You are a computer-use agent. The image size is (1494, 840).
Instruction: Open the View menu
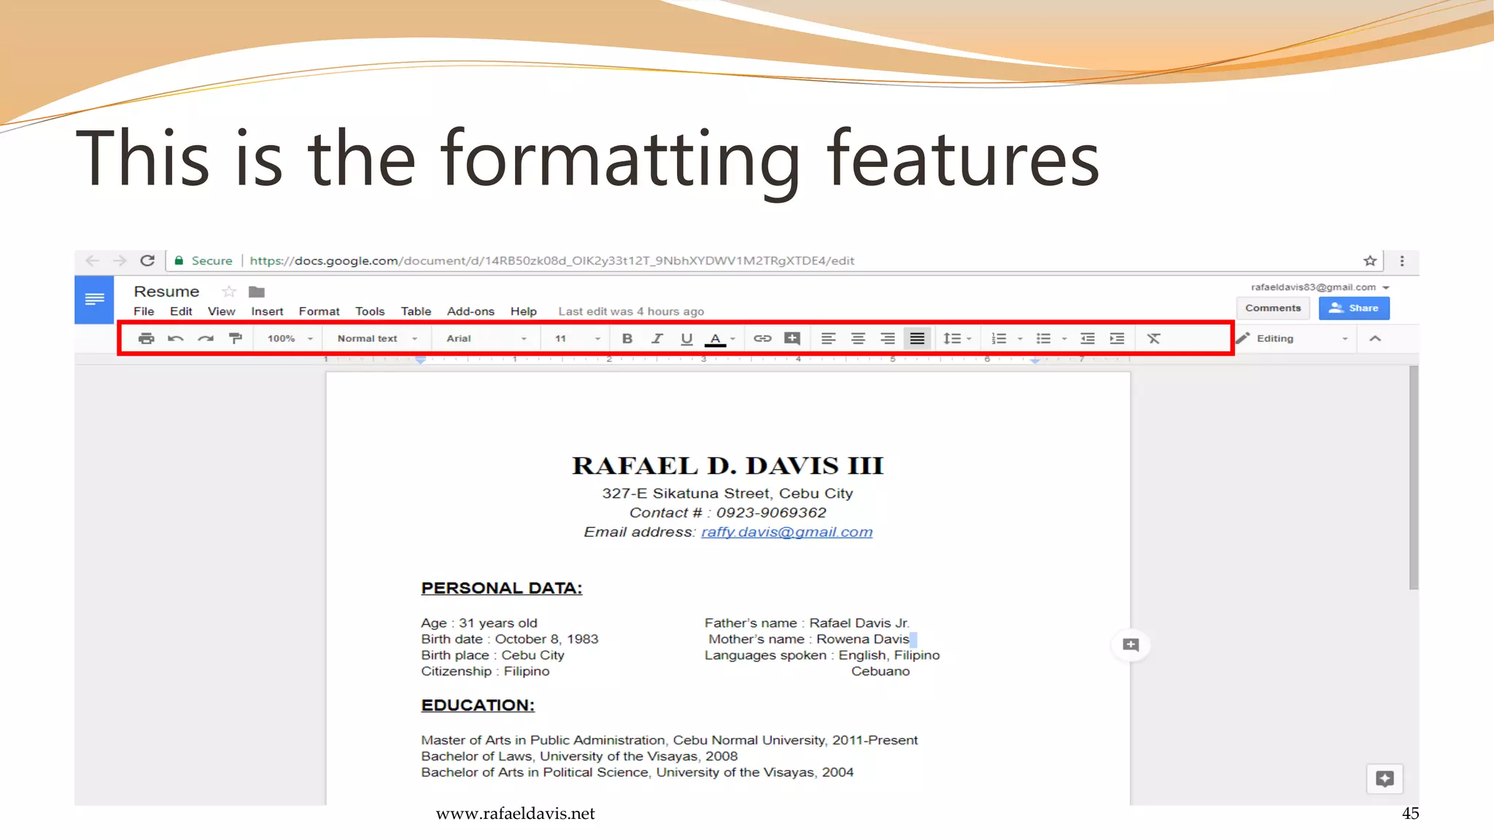click(x=221, y=311)
